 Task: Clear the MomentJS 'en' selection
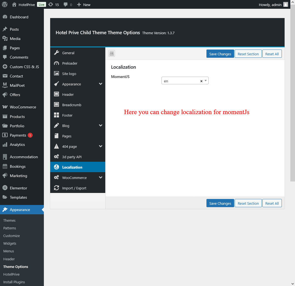coord(201,81)
